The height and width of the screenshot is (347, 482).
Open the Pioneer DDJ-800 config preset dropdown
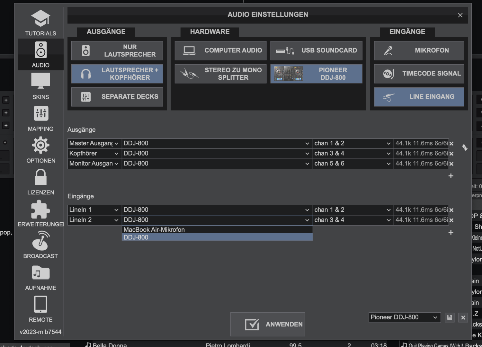(x=405, y=317)
